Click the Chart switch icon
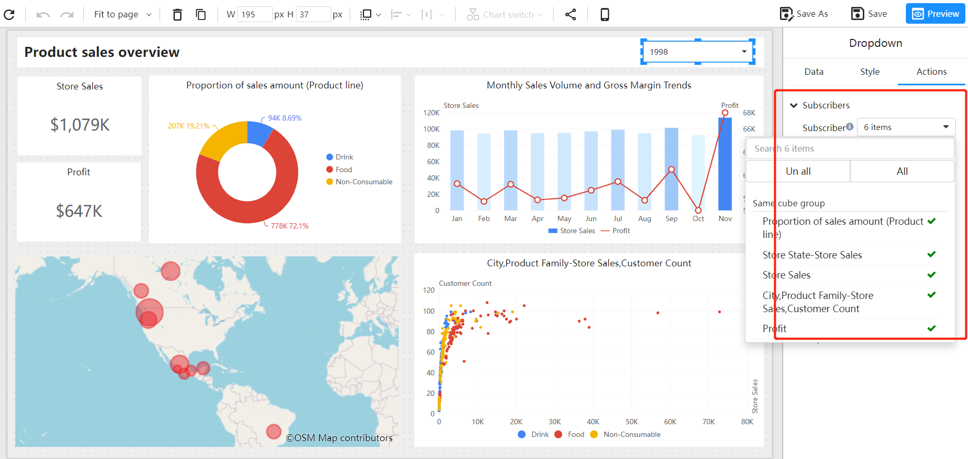 point(473,15)
